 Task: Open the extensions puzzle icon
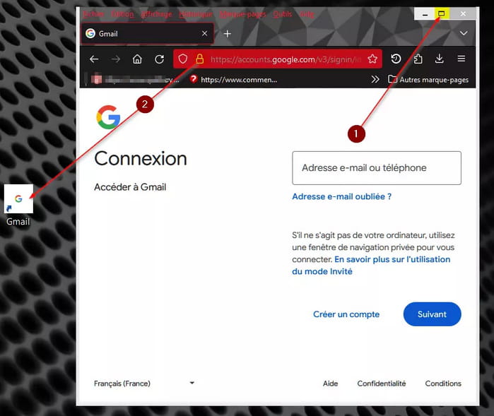(x=418, y=59)
